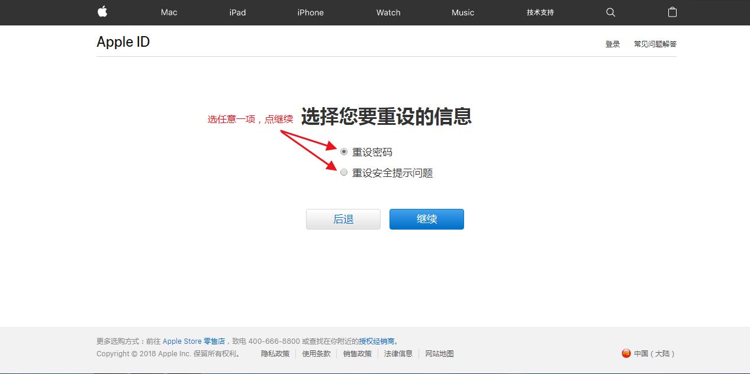Viewport: 750px width, 374px height.
Task: Open the 常见问题解答 link
Action: point(655,44)
